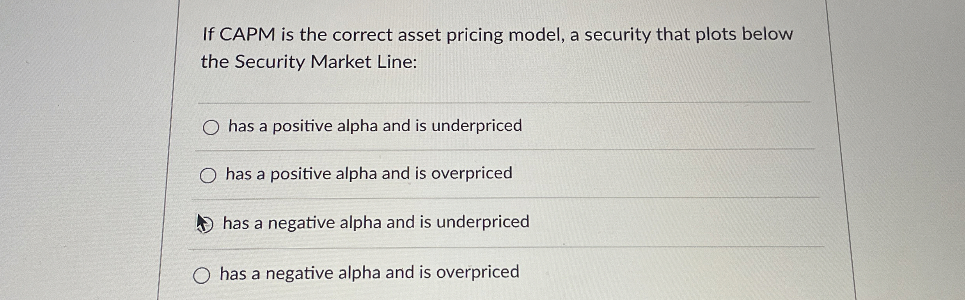Select the radio button for negative alpha and overpriced
965x300 pixels.
coord(202,276)
